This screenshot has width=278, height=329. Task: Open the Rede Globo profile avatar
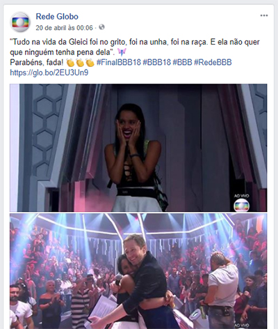pyautogui.click(x=20, y=22)
